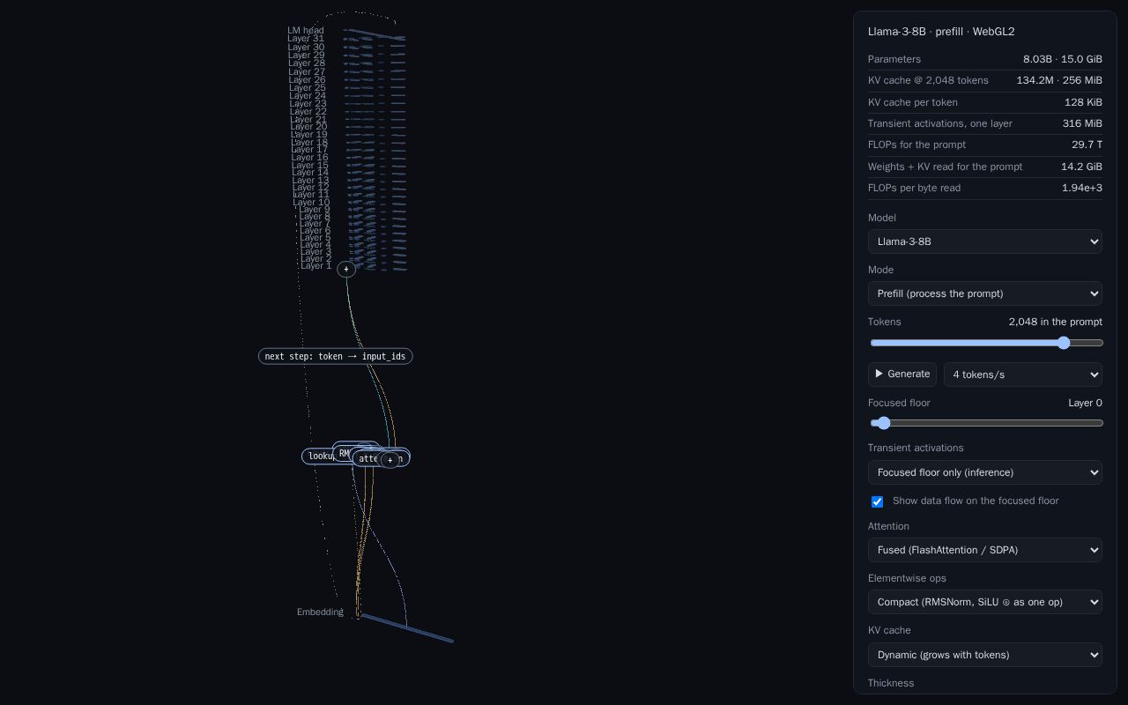1128x705 pixels.
Task: Click the 'Transient activations, one layer' row label
Action: pyautogui.click(x=940, y=123)
